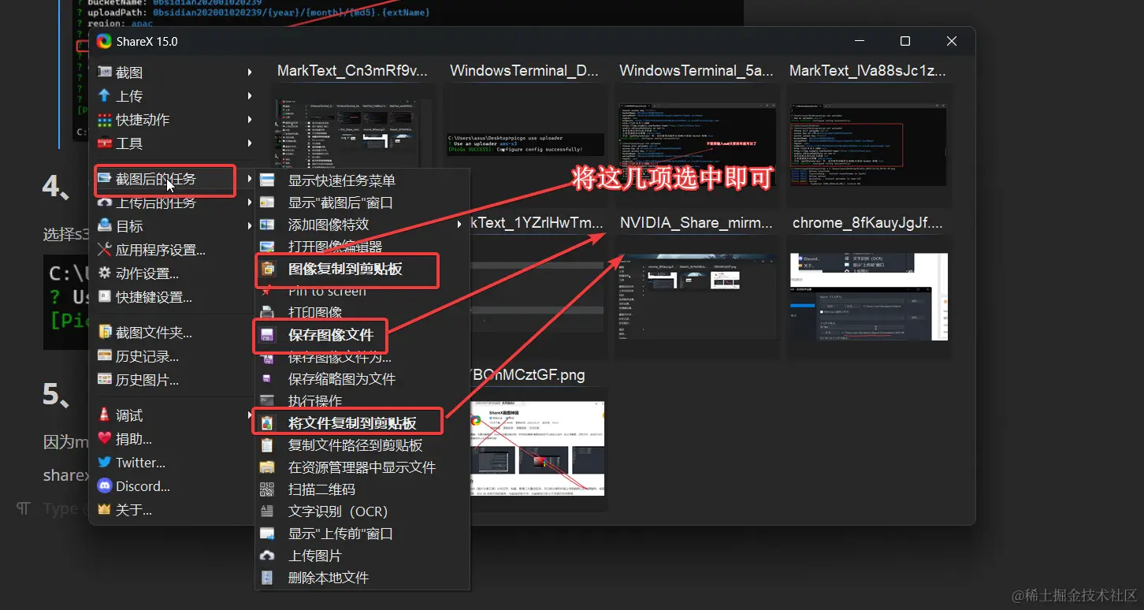
Task: Toggle 删除本地文件 task
Action: [x=362, y=578]
